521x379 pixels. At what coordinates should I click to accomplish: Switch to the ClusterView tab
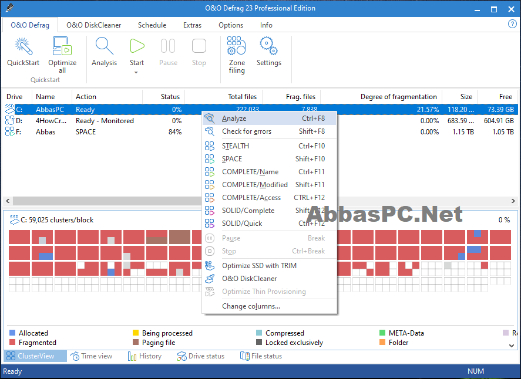click(35, 356)
